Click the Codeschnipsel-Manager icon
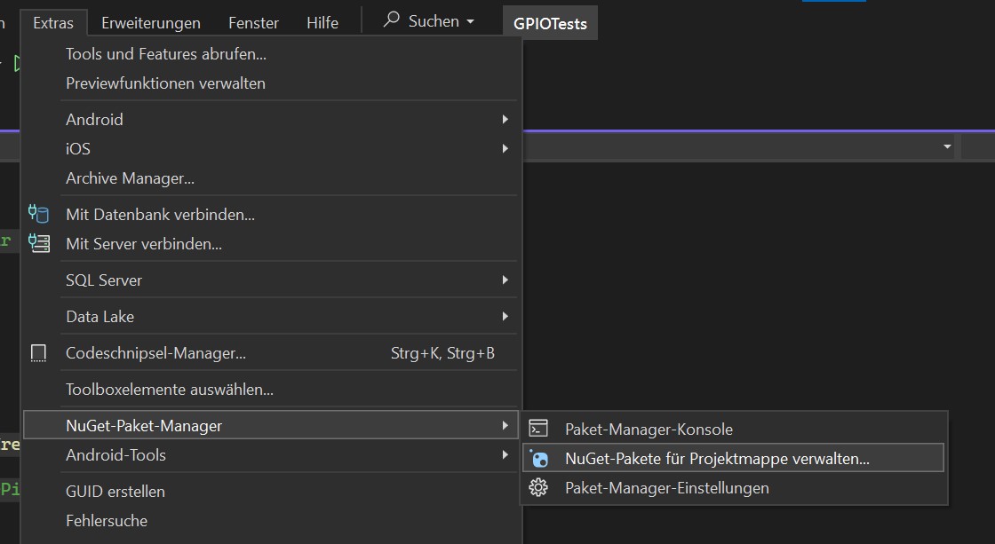The width and height of the screenshot is (995, 544). pos(38,353)
